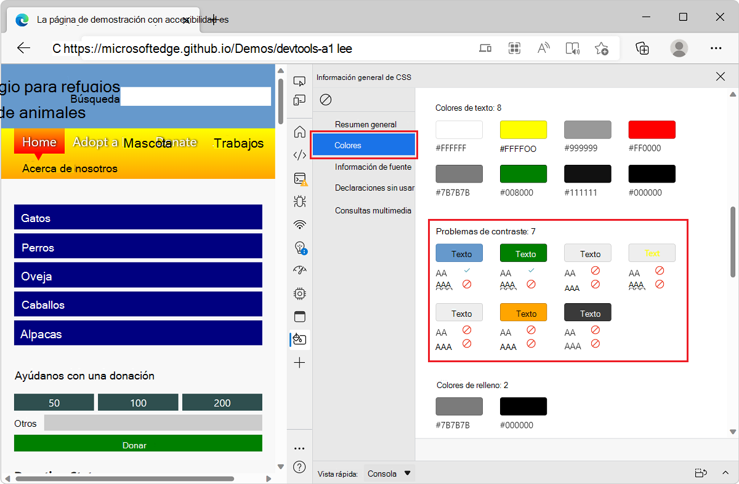Image resolution: width=739 pixels, height=484 pixels.
Task: Collapse the quick view panel with chevron
Action: pyautogui.click(x=725, y=473)
